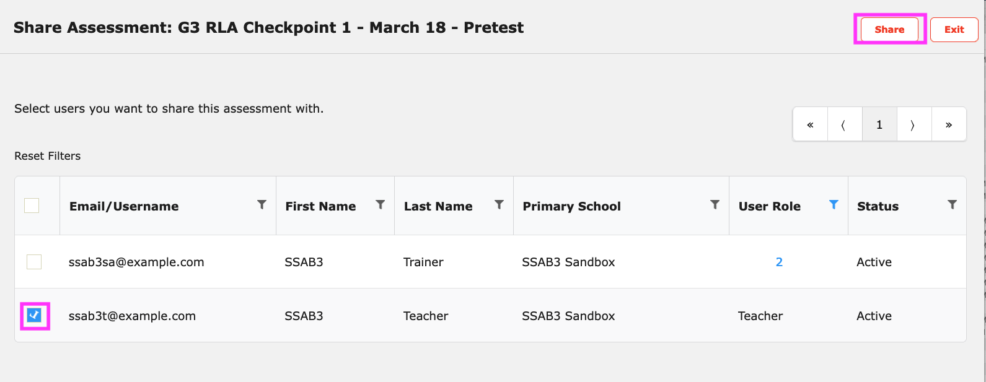Sort by the Email/Username column header
This screenshot has width=986, height=382.
[x=124, y=206]
